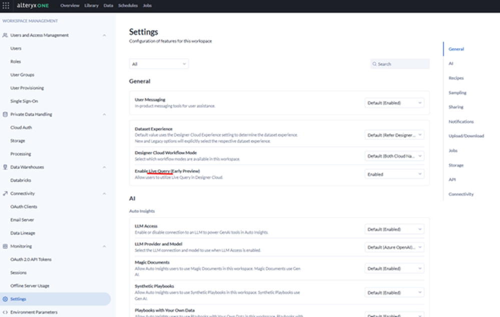The width and height of the screenshot is (500, 317).
Task: Jump to the Upload/Download settings section
Action: [x=466, y=136]
